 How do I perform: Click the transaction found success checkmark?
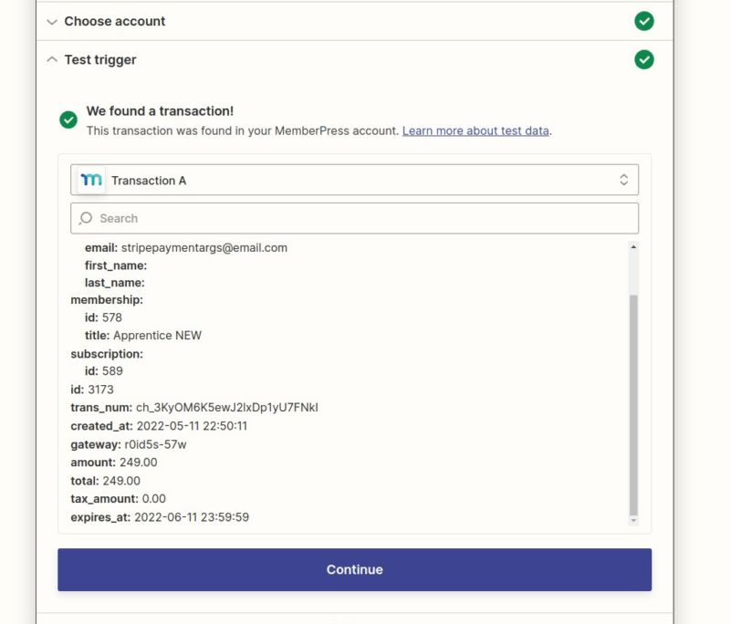click(x=68, y=120)
